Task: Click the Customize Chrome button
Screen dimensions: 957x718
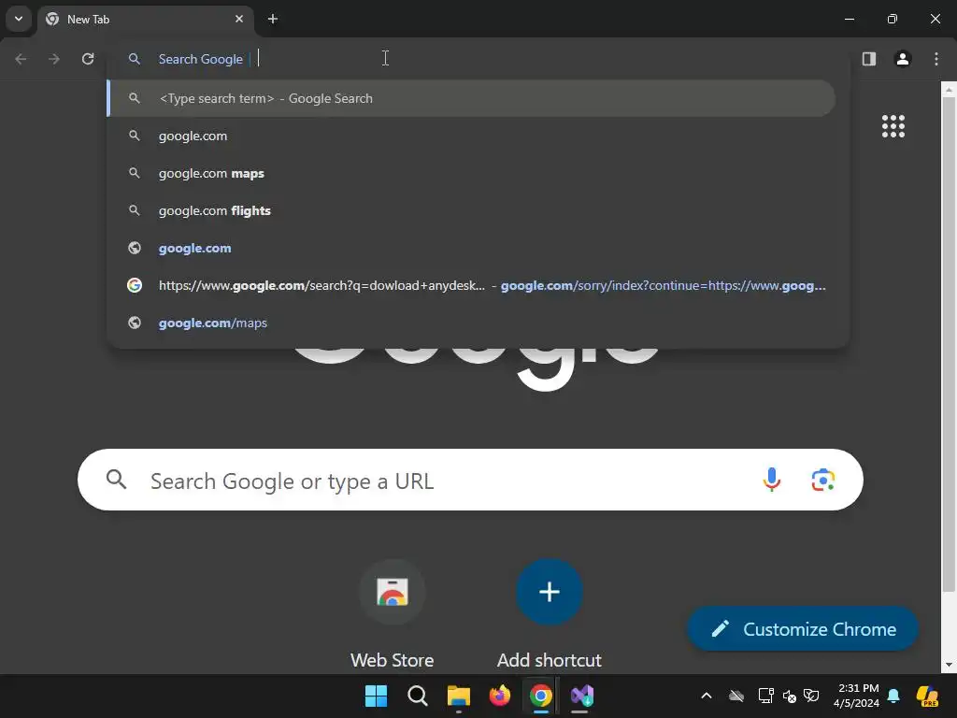Action: point(803,628)
